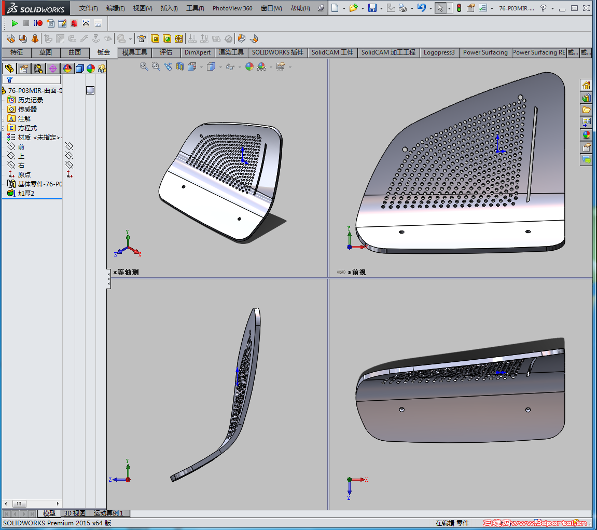Toggle origin visibility in display pane

(x=70, y=175)
